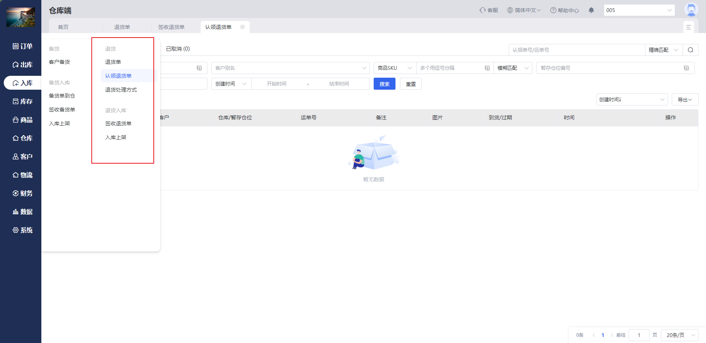Click the 认领单号/运单号 search field
This screenshot has width=706, height=343.
(x=576, y=50)
